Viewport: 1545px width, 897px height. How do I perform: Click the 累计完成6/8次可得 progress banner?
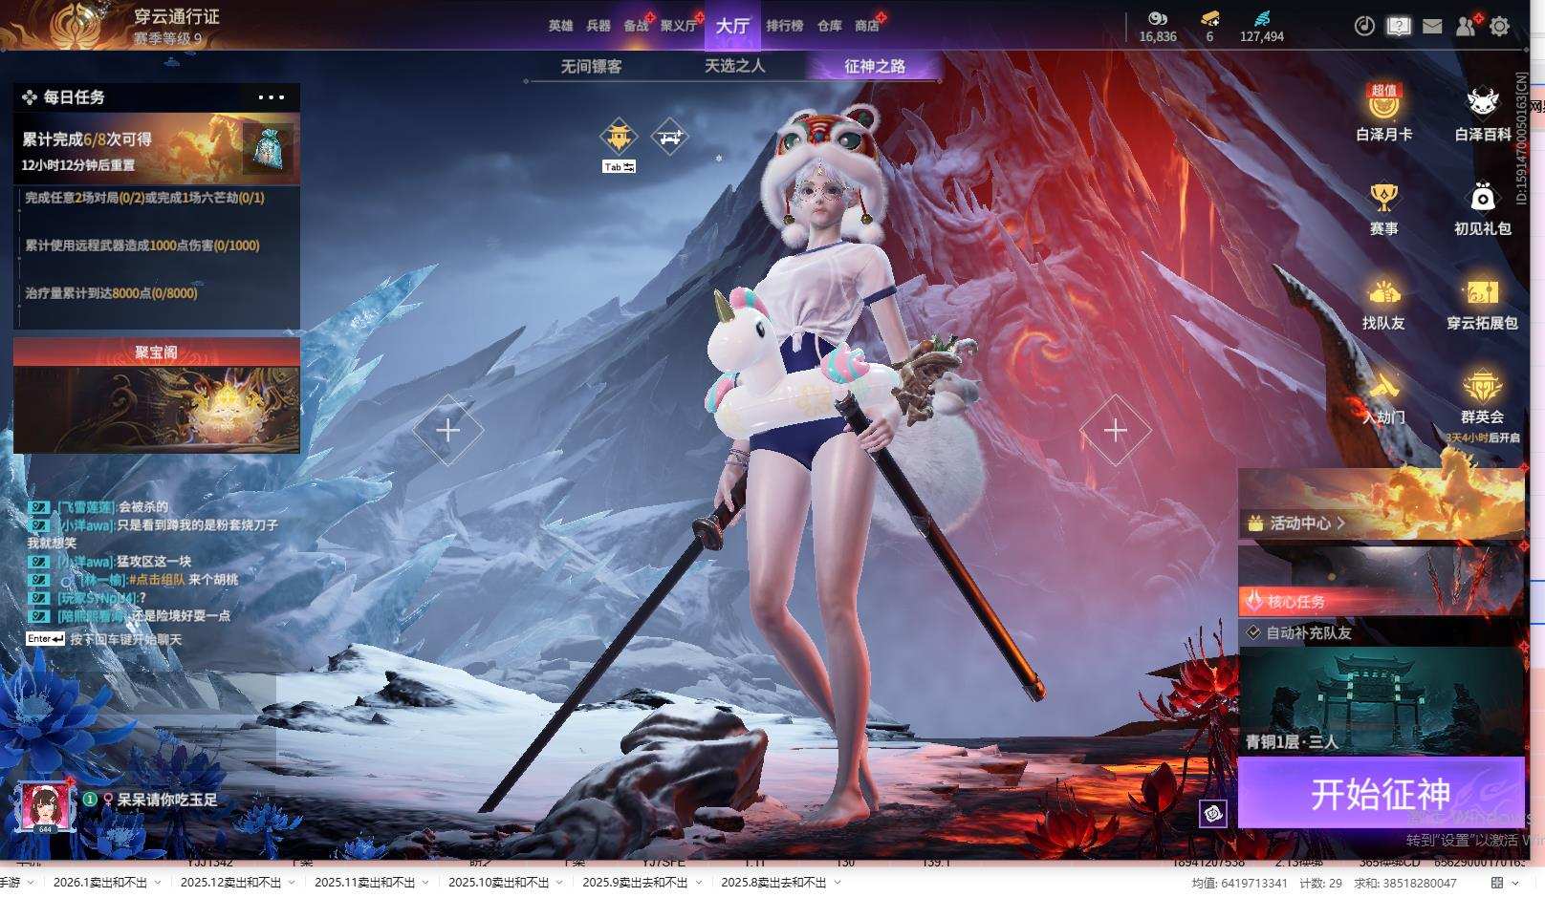157,149
